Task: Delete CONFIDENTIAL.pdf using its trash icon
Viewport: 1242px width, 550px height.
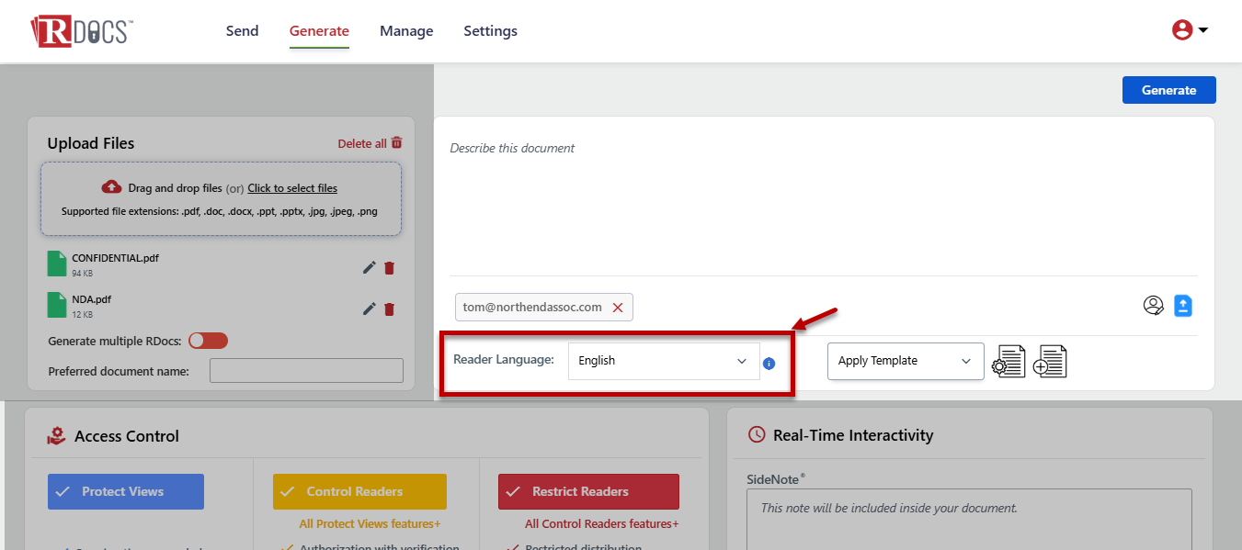Action: point(389,267)
